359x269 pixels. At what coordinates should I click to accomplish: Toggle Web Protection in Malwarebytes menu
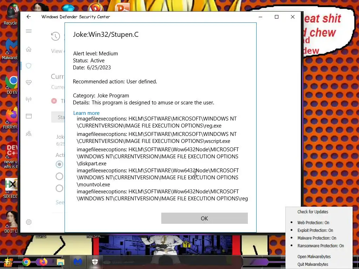313,222
